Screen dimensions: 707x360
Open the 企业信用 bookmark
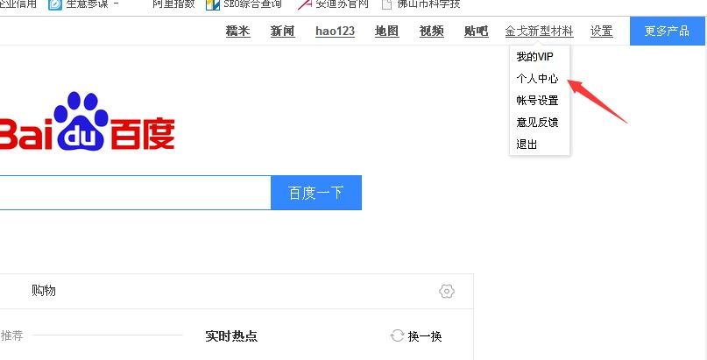(18, 4)
